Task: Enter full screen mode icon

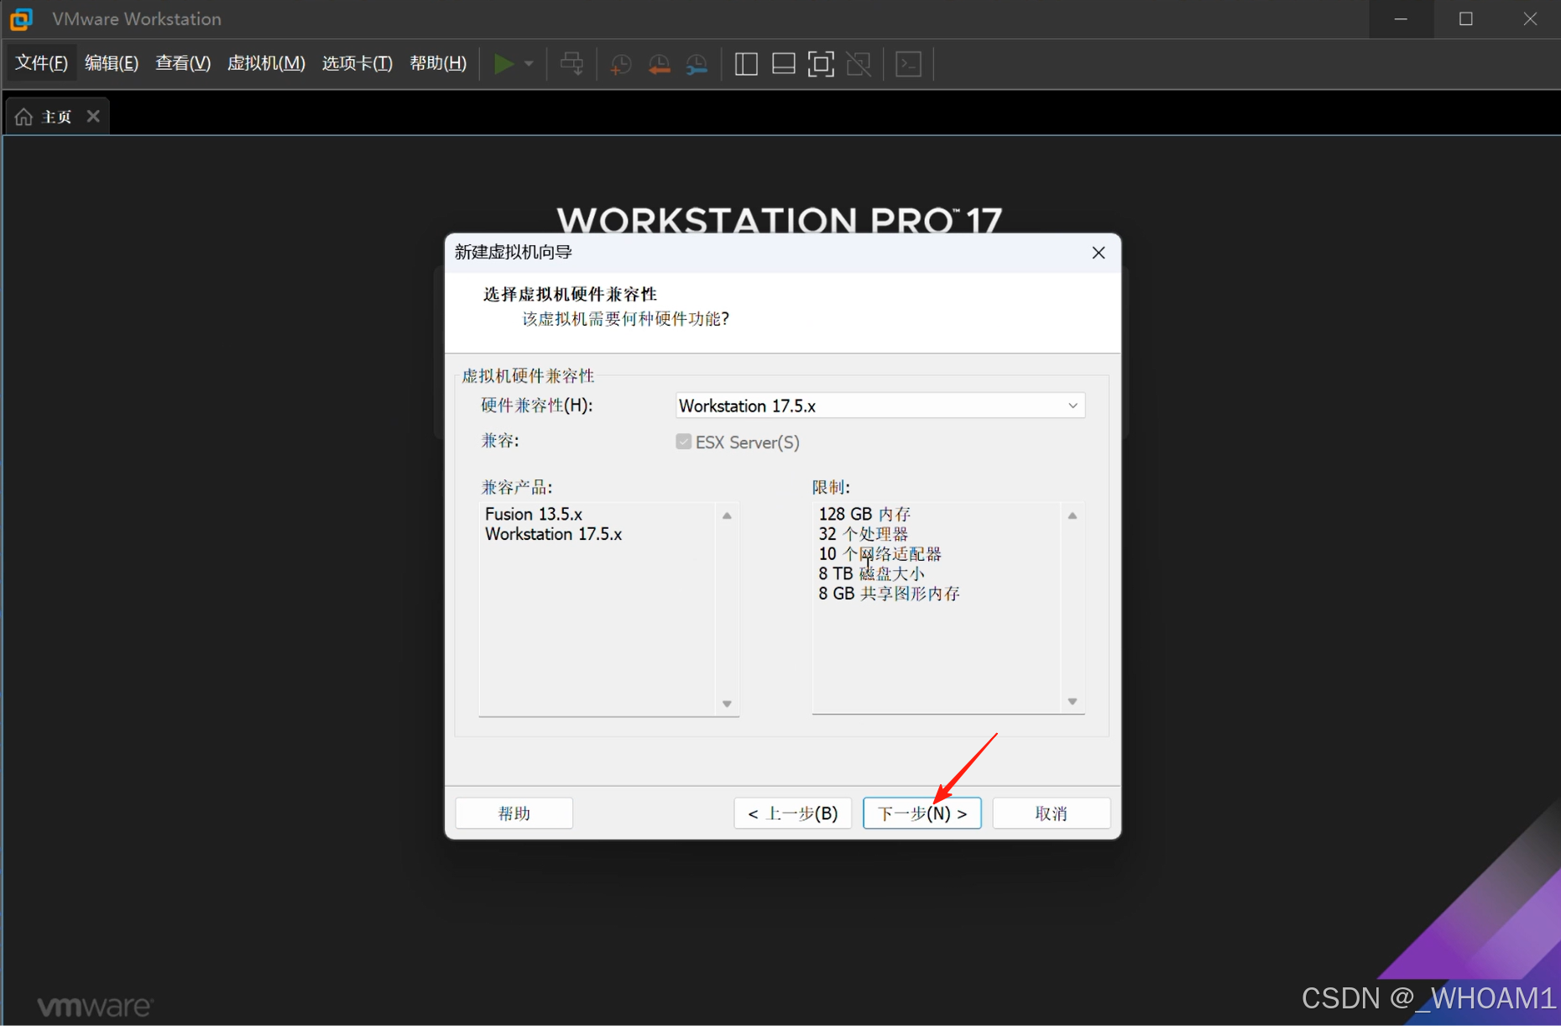Action: [821, 64]
